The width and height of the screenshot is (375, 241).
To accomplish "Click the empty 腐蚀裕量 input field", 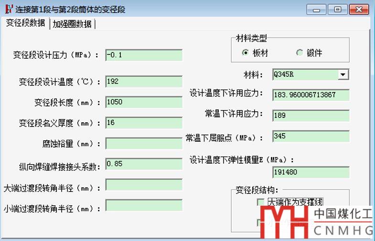I will [144, 143].
